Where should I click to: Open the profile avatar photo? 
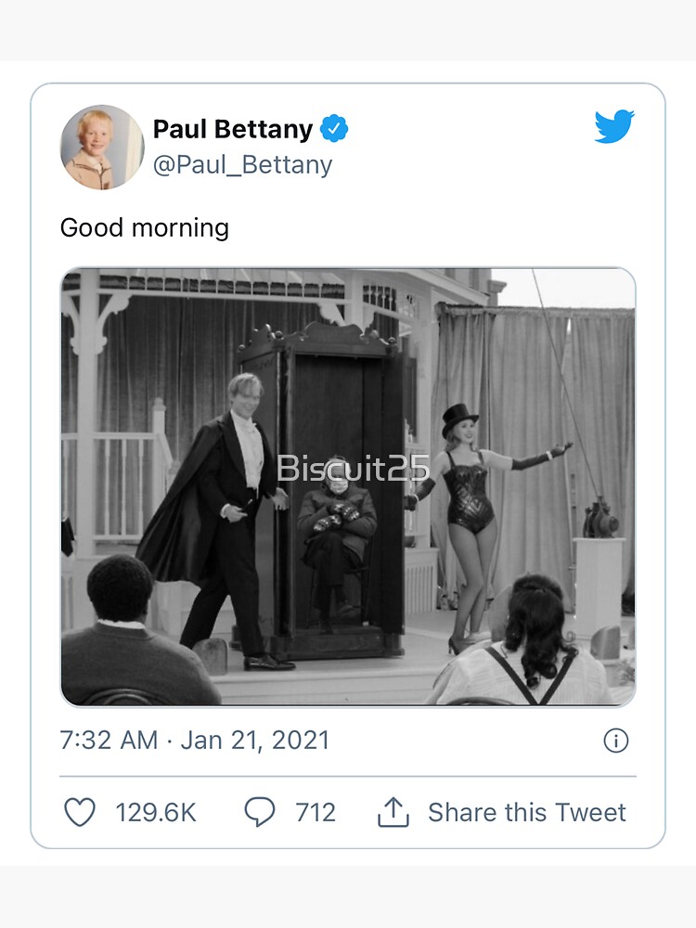coord(102,147)
